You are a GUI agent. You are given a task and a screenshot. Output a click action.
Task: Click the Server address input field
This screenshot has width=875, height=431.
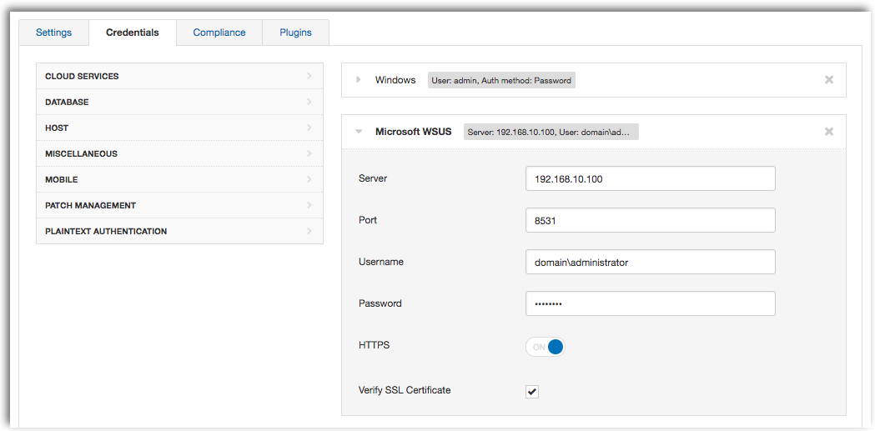[x=650, y=178]
